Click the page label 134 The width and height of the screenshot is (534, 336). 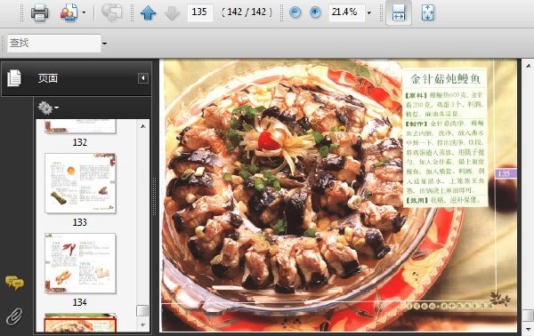pos(80,302)
